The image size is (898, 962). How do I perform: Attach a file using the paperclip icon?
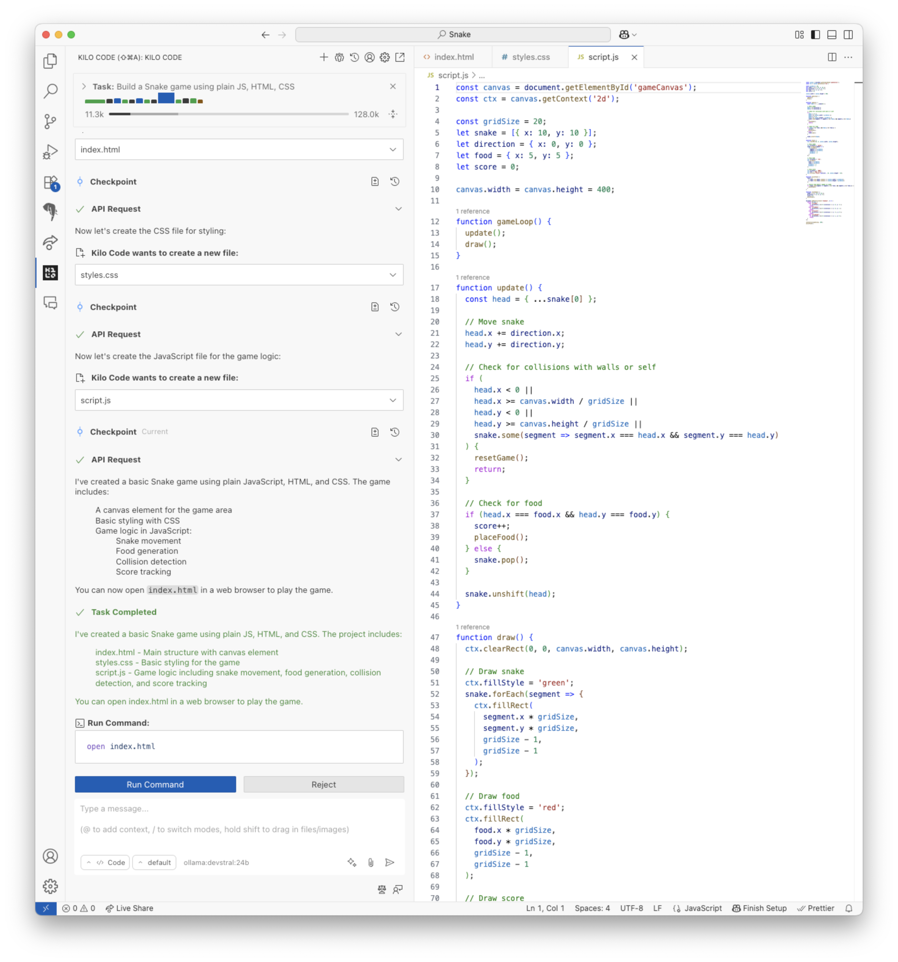pos(371,862)
